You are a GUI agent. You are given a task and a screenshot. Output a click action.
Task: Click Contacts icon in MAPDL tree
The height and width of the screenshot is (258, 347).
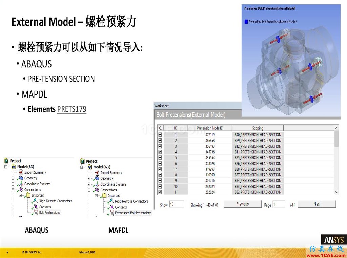(x=111, y=207)
